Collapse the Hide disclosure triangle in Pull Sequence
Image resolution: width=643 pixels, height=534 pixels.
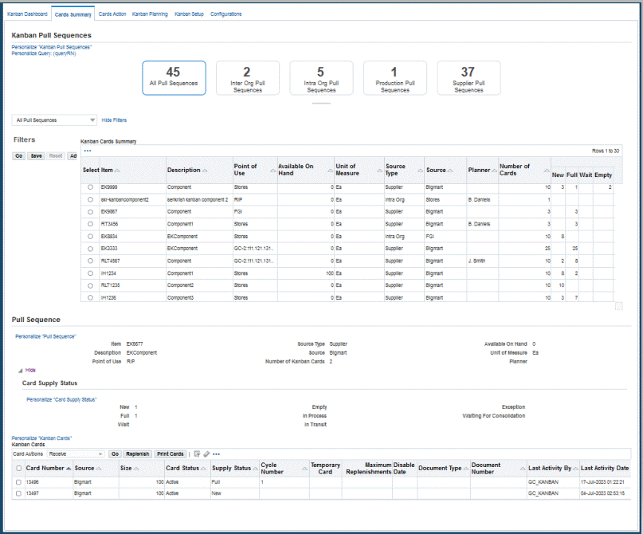[x=20, y=371]
